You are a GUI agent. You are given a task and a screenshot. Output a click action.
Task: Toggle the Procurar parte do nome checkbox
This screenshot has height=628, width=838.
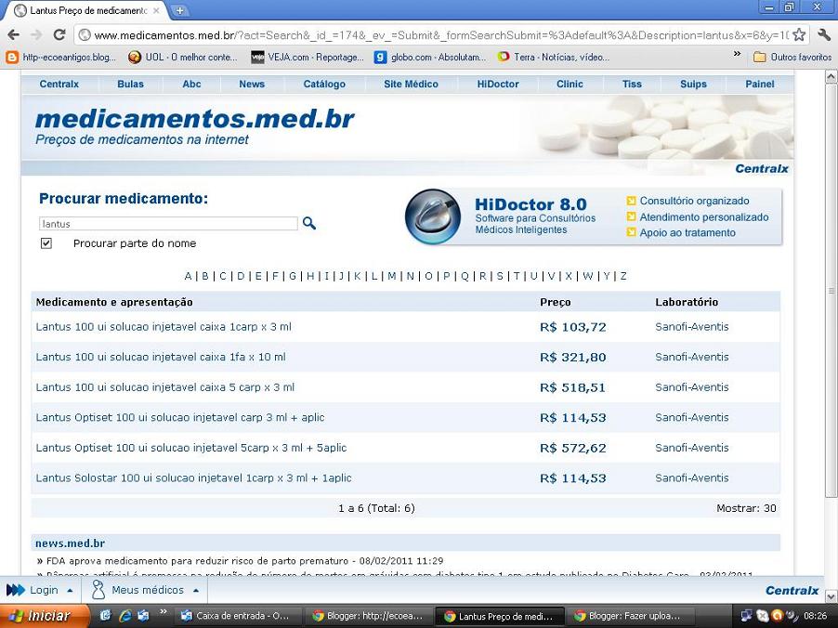(46, 243)
